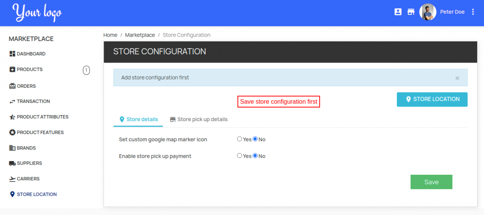Click the Brands building icon
Viewport: 484px width, 215px height.
tap(12, 148)
